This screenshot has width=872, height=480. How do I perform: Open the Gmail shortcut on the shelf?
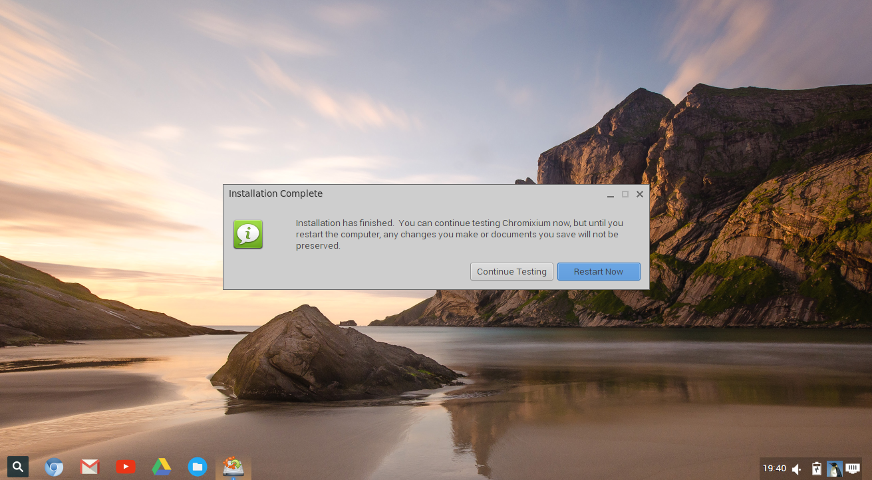[90, 467]
